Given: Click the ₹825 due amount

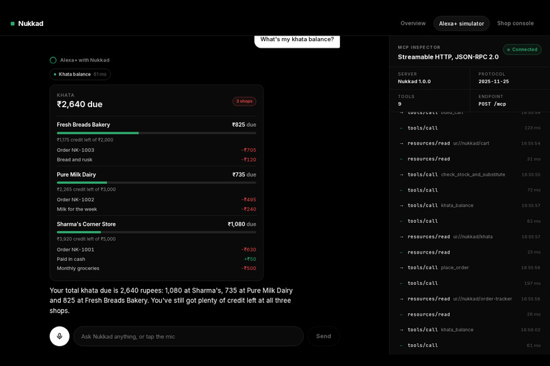Looking at the screenshot, I should [244, 125].
